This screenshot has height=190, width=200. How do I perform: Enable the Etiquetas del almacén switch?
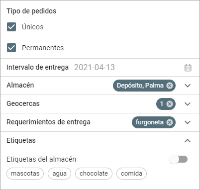coord(178,159)
